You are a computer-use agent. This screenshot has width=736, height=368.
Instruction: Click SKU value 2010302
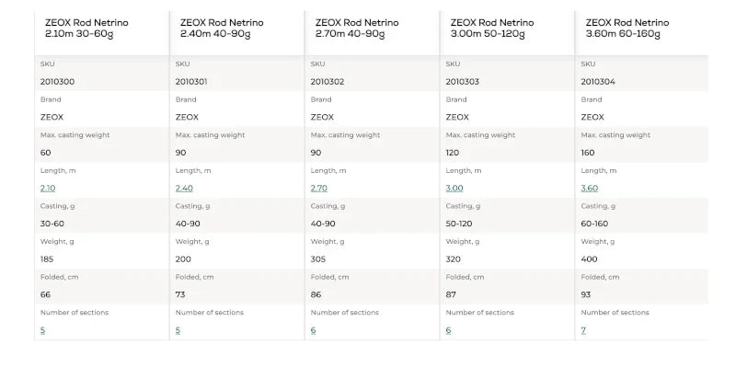(328, 82)
